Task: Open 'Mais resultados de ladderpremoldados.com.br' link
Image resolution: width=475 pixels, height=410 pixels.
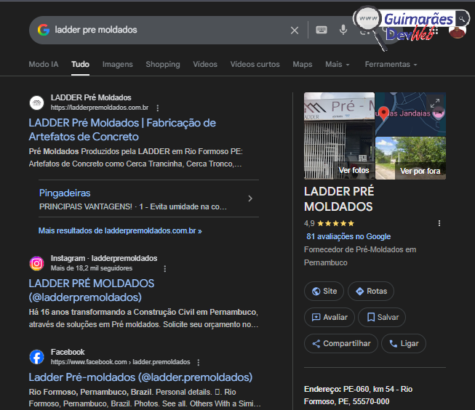Action: coord(120,230)
